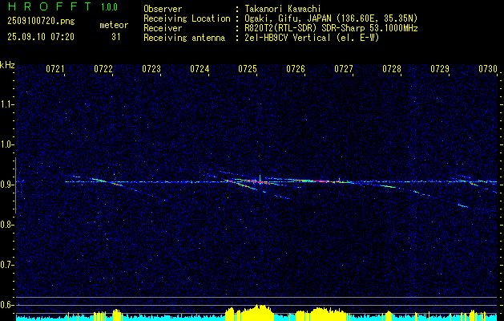Click the 0724 time marker

pos(200,68)
